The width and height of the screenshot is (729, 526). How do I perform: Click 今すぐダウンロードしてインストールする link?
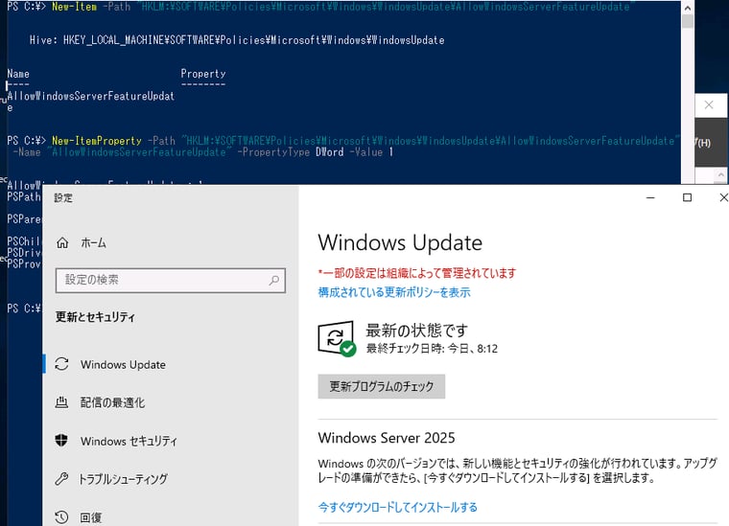[397, 507]
